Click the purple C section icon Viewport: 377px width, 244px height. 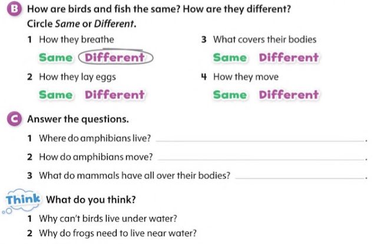[x=14, y=119]
